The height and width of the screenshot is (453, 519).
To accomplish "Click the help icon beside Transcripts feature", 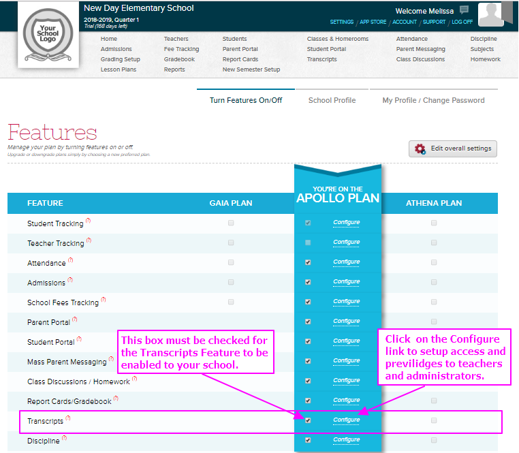I will [68, 418].
